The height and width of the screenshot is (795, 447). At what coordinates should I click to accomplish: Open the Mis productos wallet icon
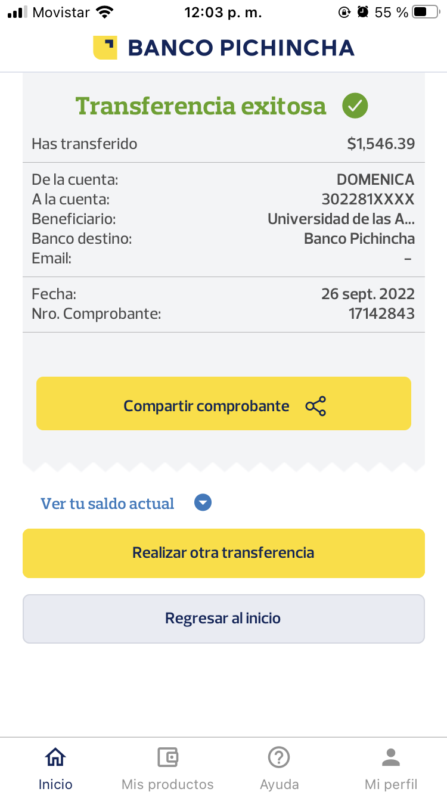click(x=167, y=757)
